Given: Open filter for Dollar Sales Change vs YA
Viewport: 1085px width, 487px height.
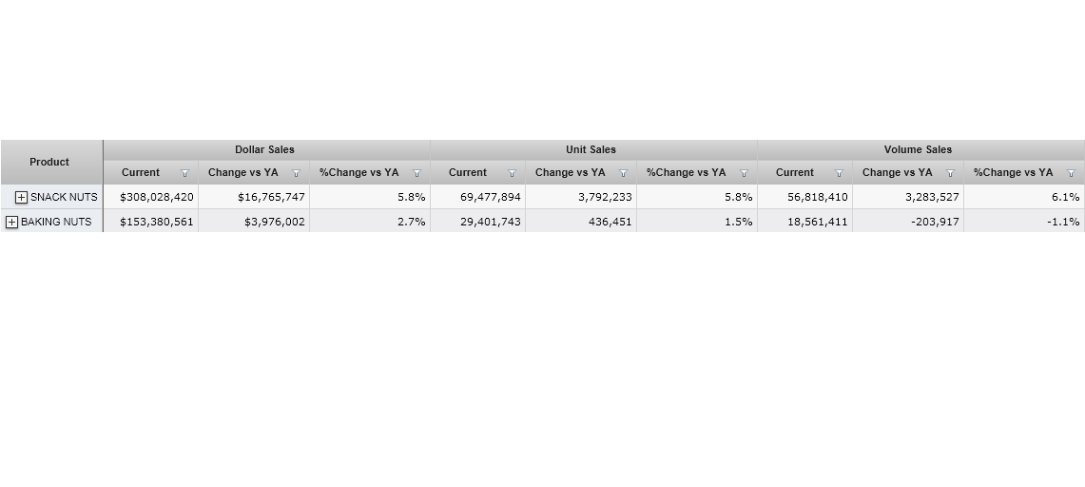Looking at the screenshot, I should pyautogui.click(x=296, y=173).
